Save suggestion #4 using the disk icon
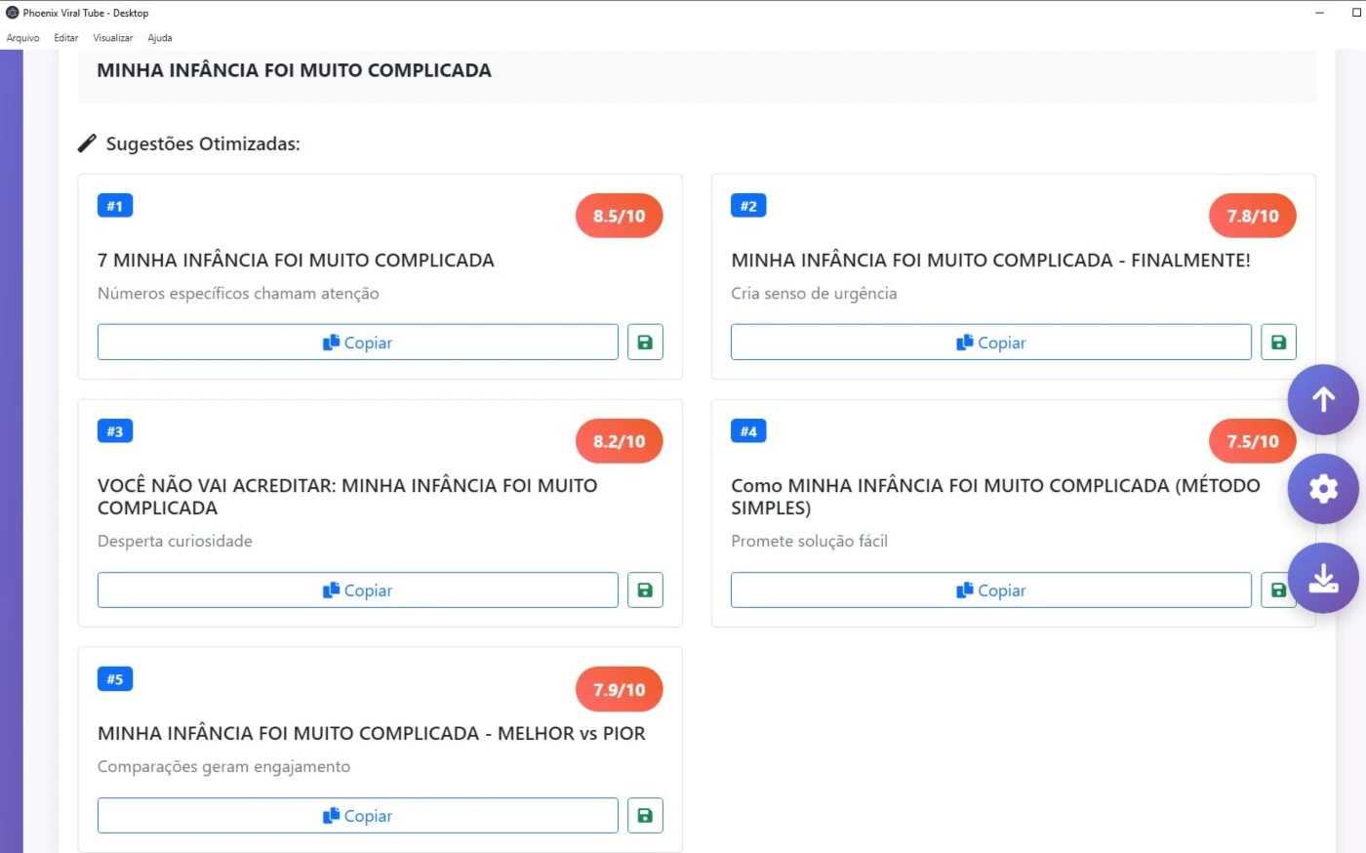This screenshot has height=853, width=1366. (1276, 589)
